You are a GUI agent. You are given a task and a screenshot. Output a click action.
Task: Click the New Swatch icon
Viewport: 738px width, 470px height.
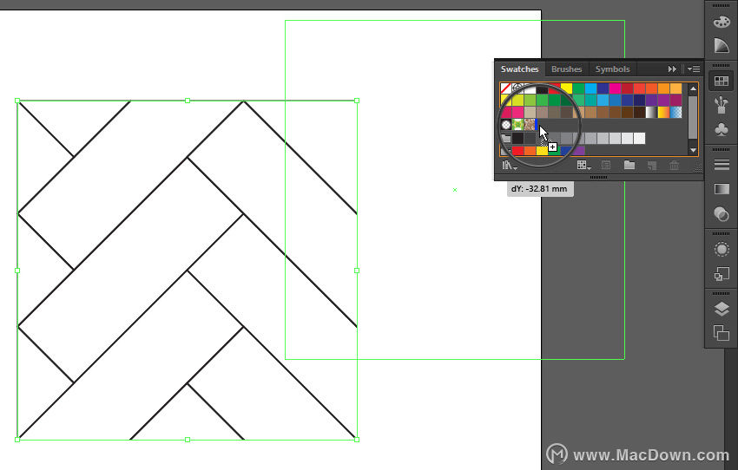652,165
